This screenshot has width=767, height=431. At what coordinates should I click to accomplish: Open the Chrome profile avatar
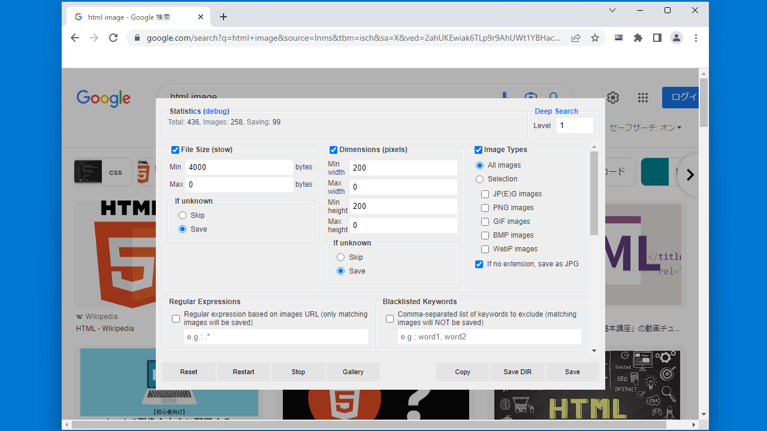point(677,38)
